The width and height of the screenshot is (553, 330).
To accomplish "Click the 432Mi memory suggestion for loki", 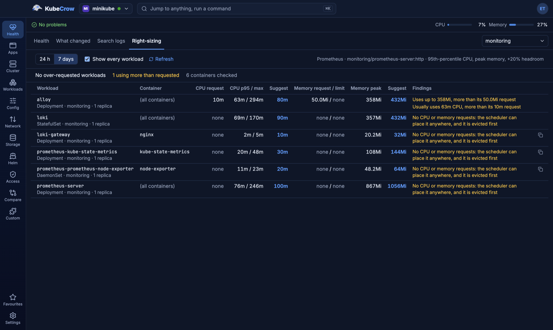I will click(398, 118).
